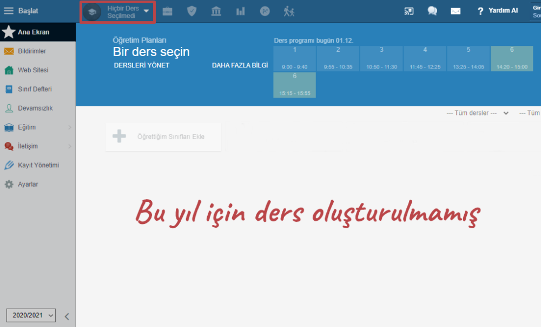Open the Tüm dersler filter dropdown
The height and width of the screenshot is (327, 541).
click(x=478, y=113)
